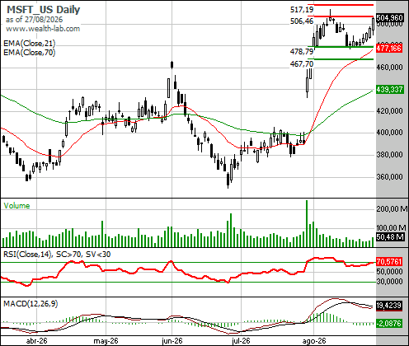Click the 200,00 M volume axis label
The image size is (409, 346).
click(x=392, y=209)
